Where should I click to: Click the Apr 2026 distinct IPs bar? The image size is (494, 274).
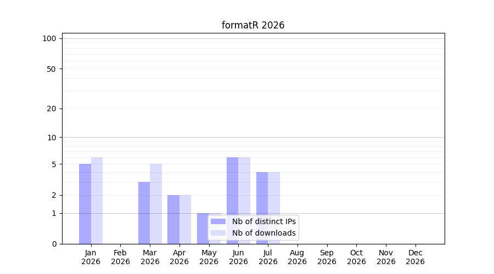[x=173, y=220]
